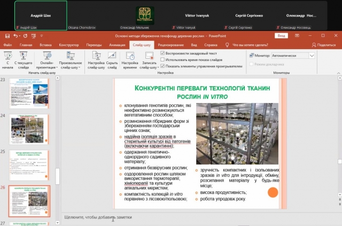Open the Review (Рецензирование) tab
This screenshot has height=226, width=342.
[171, 45]
